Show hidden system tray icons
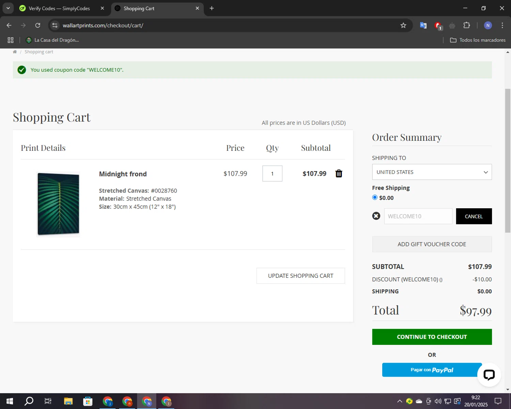 (400, 401)
